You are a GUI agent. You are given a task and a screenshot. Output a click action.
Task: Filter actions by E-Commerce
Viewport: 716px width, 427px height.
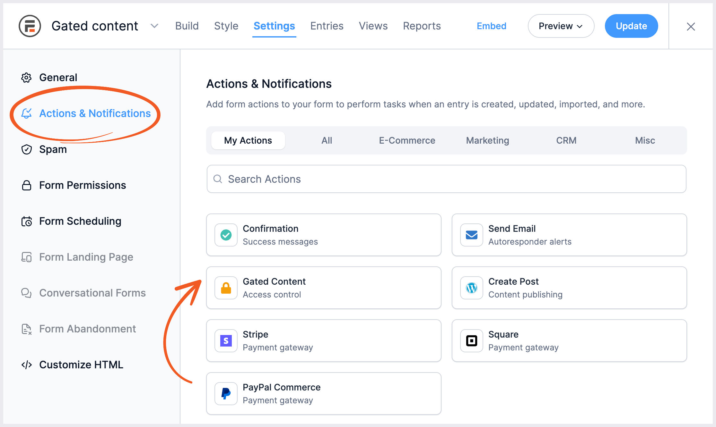point(407,140)
